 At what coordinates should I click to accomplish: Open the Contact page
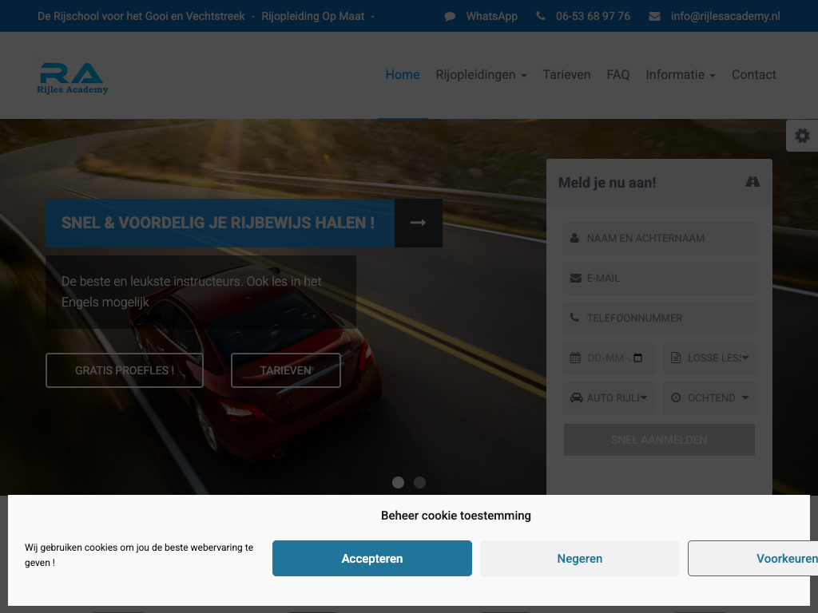(x=754, y=74)
